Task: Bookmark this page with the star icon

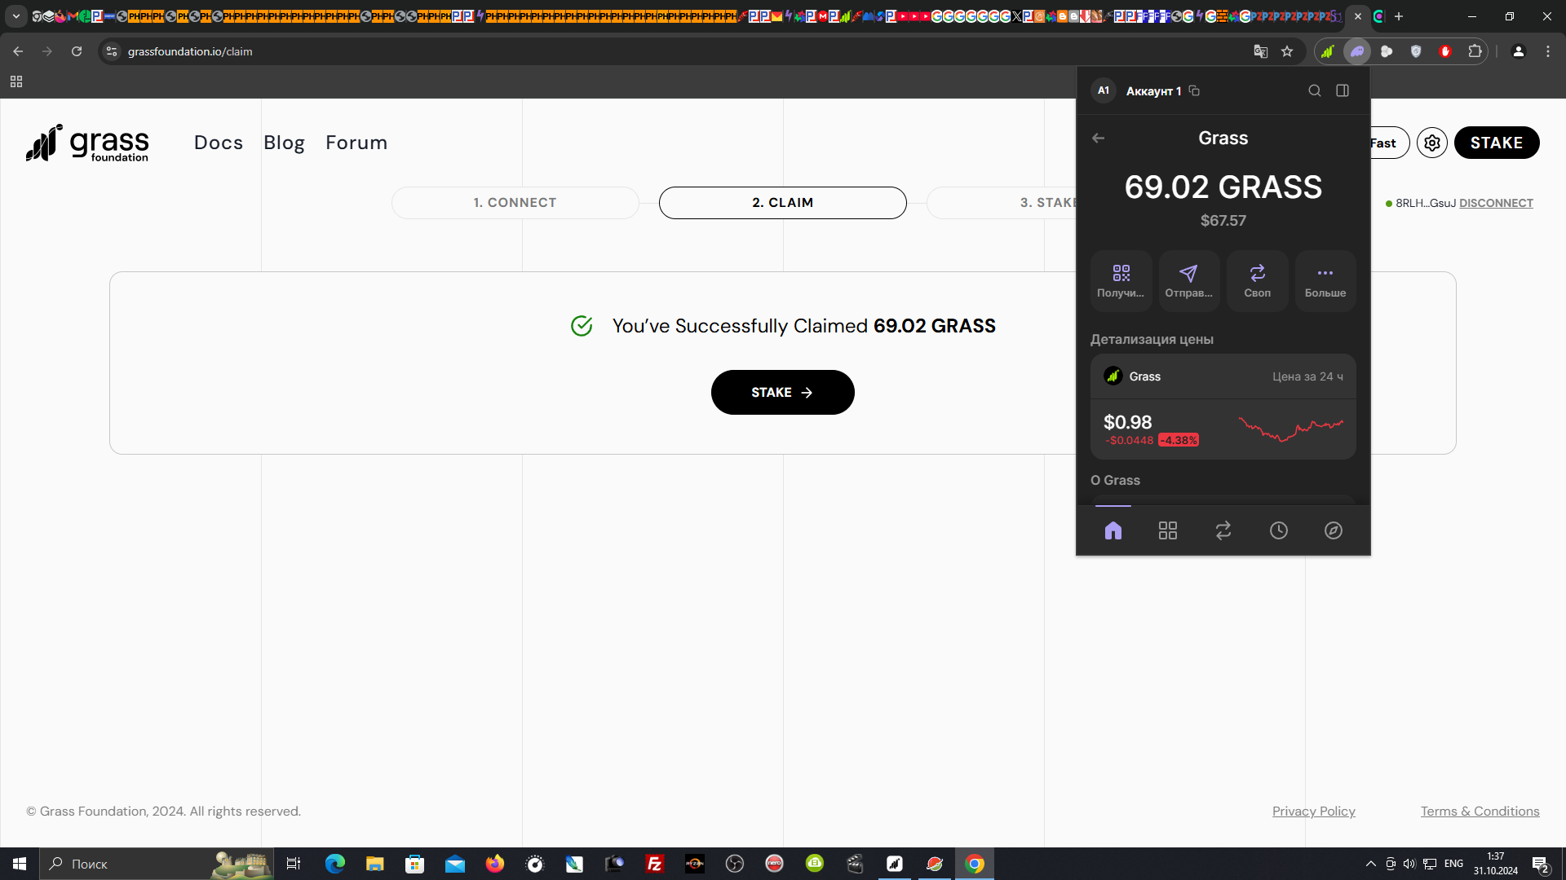Action: click(1287, 51)
